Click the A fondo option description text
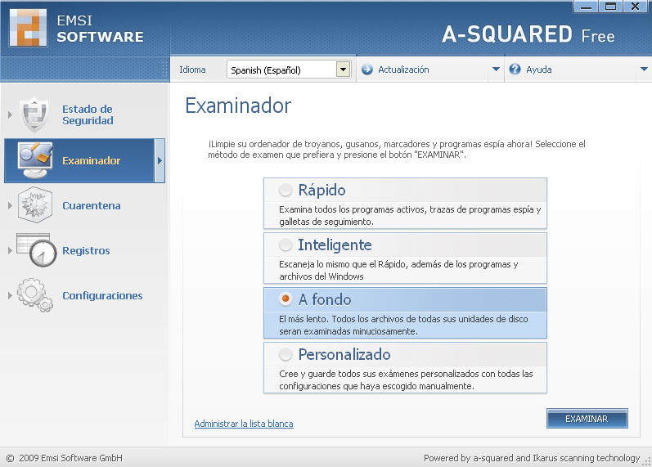652x467 pixels. (403, 326)
